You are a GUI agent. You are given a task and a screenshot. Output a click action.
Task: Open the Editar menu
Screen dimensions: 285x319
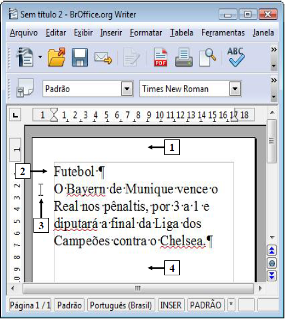pos(56,32)
